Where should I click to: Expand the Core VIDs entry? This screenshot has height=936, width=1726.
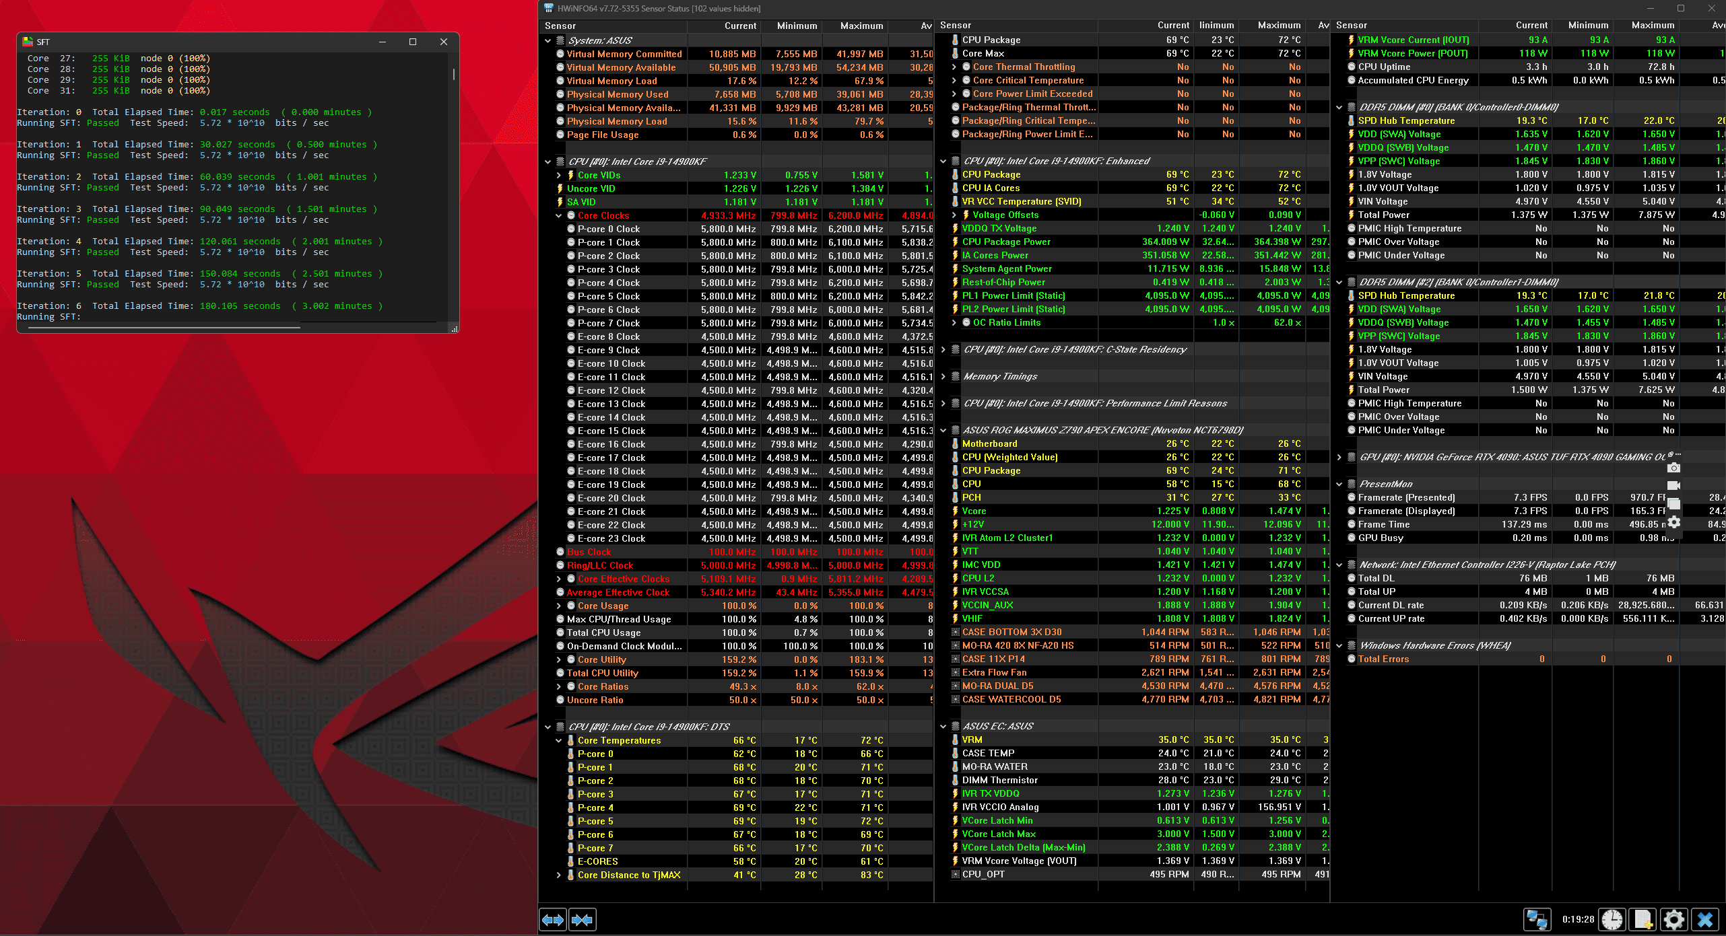click(x=559, y=175)
